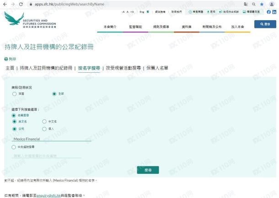The height and width of the screenshot is (198, 279).
Task: Open 持牌人及註冊機構的紀錄冊 tab
Action: click(x=46, y=68)
